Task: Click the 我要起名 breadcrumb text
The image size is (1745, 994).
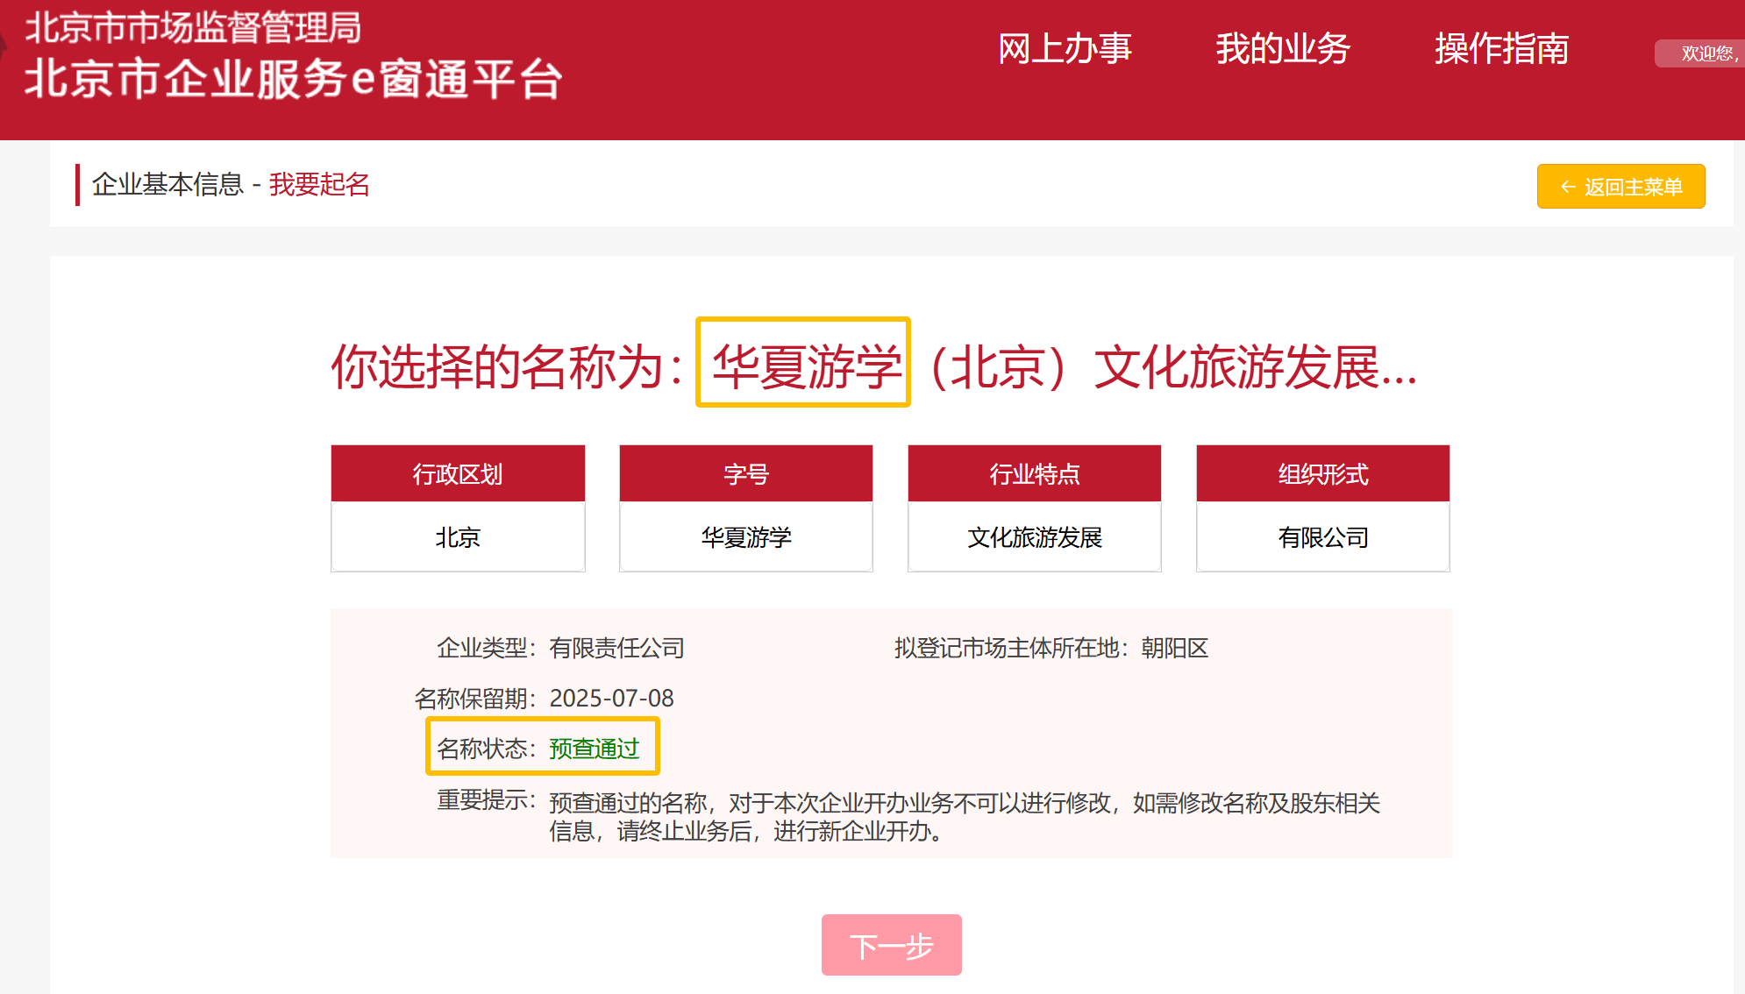Action: (x=319, y=185)
